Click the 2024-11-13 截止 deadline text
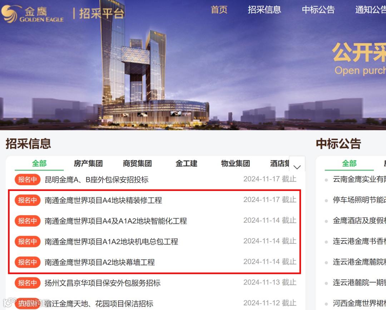The width and height of the screenshot is (386, 310). [270, 282]
